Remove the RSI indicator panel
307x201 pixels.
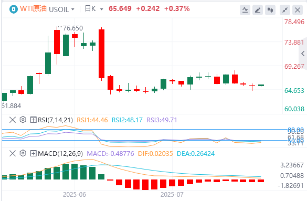13,120
